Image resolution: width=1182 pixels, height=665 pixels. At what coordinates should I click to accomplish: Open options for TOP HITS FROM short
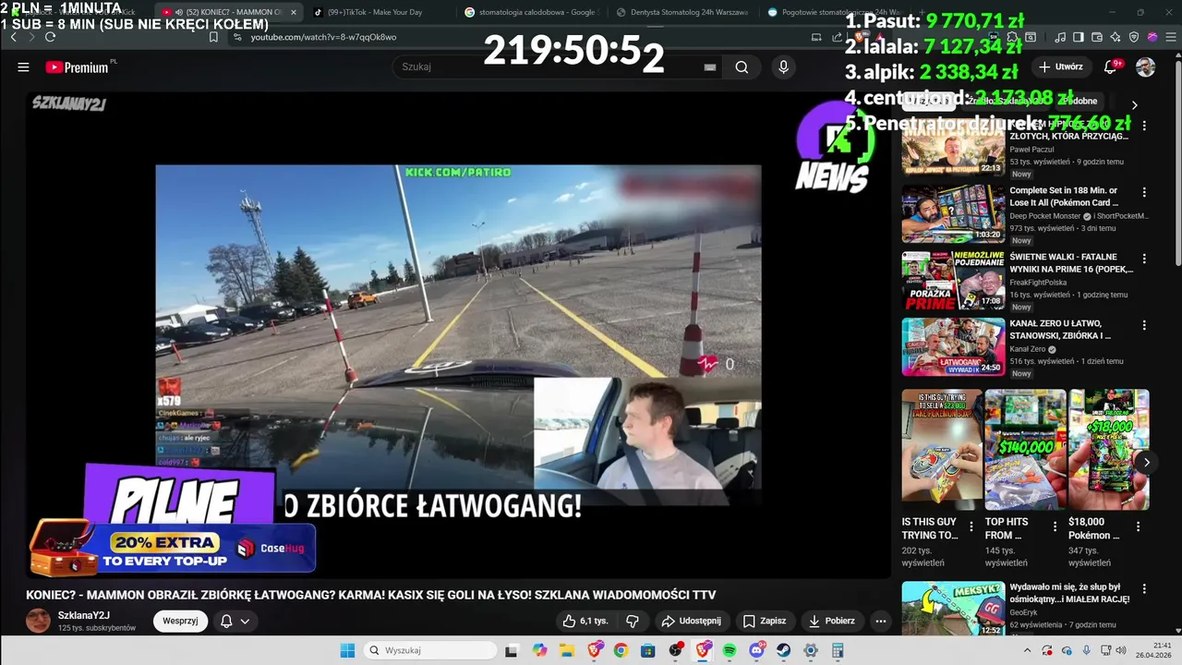(x=1054, y=526)
